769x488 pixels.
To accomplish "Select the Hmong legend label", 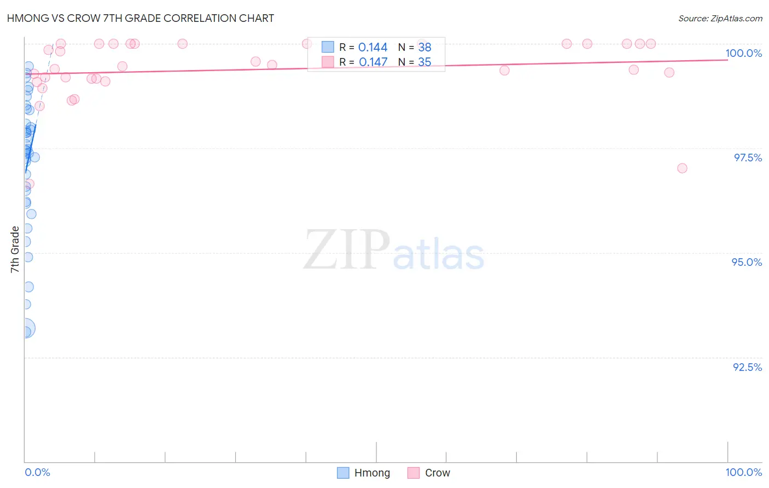I will 372,473.
